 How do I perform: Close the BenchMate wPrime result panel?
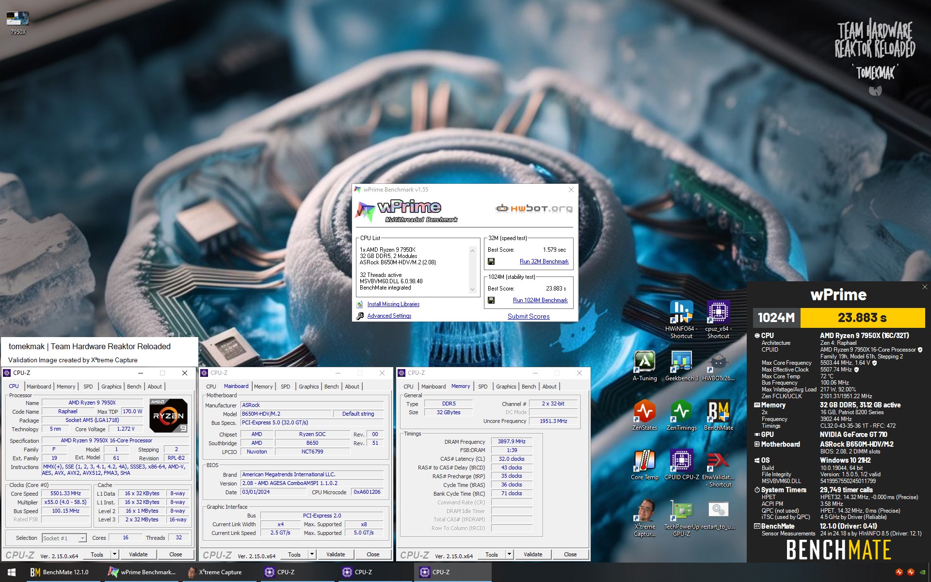(924, 287)
